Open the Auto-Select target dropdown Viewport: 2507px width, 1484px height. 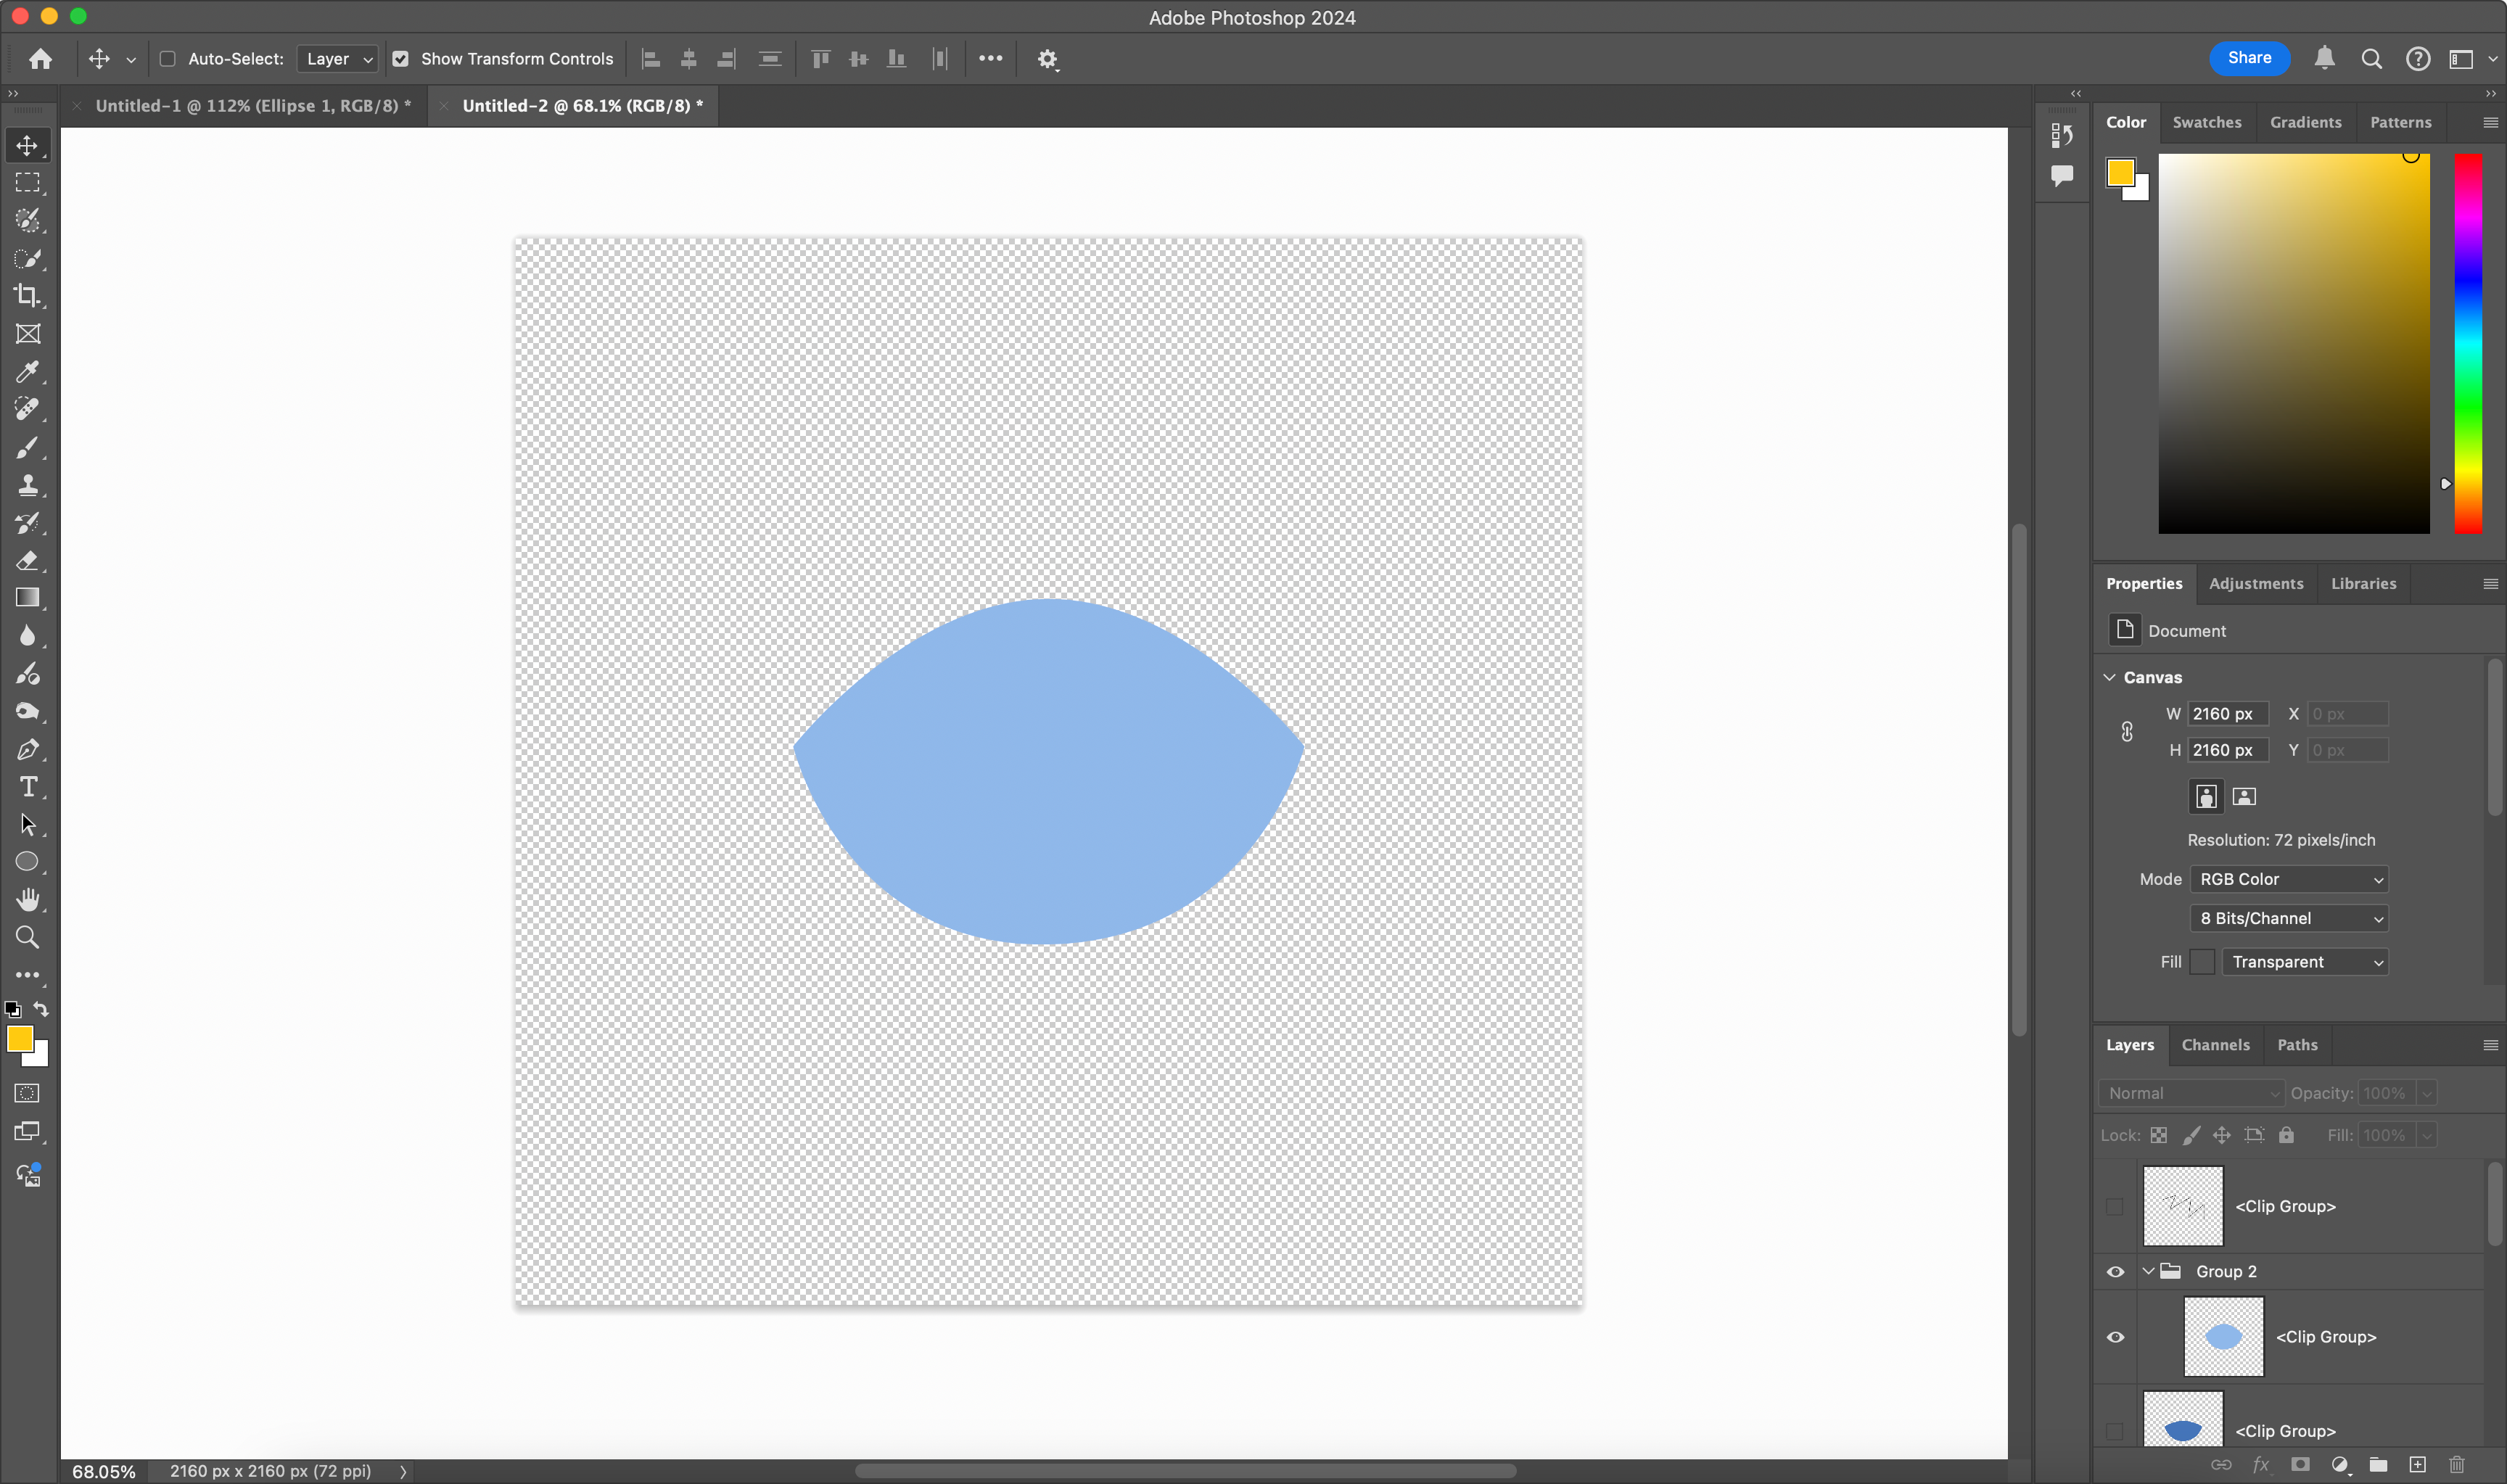[337, 59]
